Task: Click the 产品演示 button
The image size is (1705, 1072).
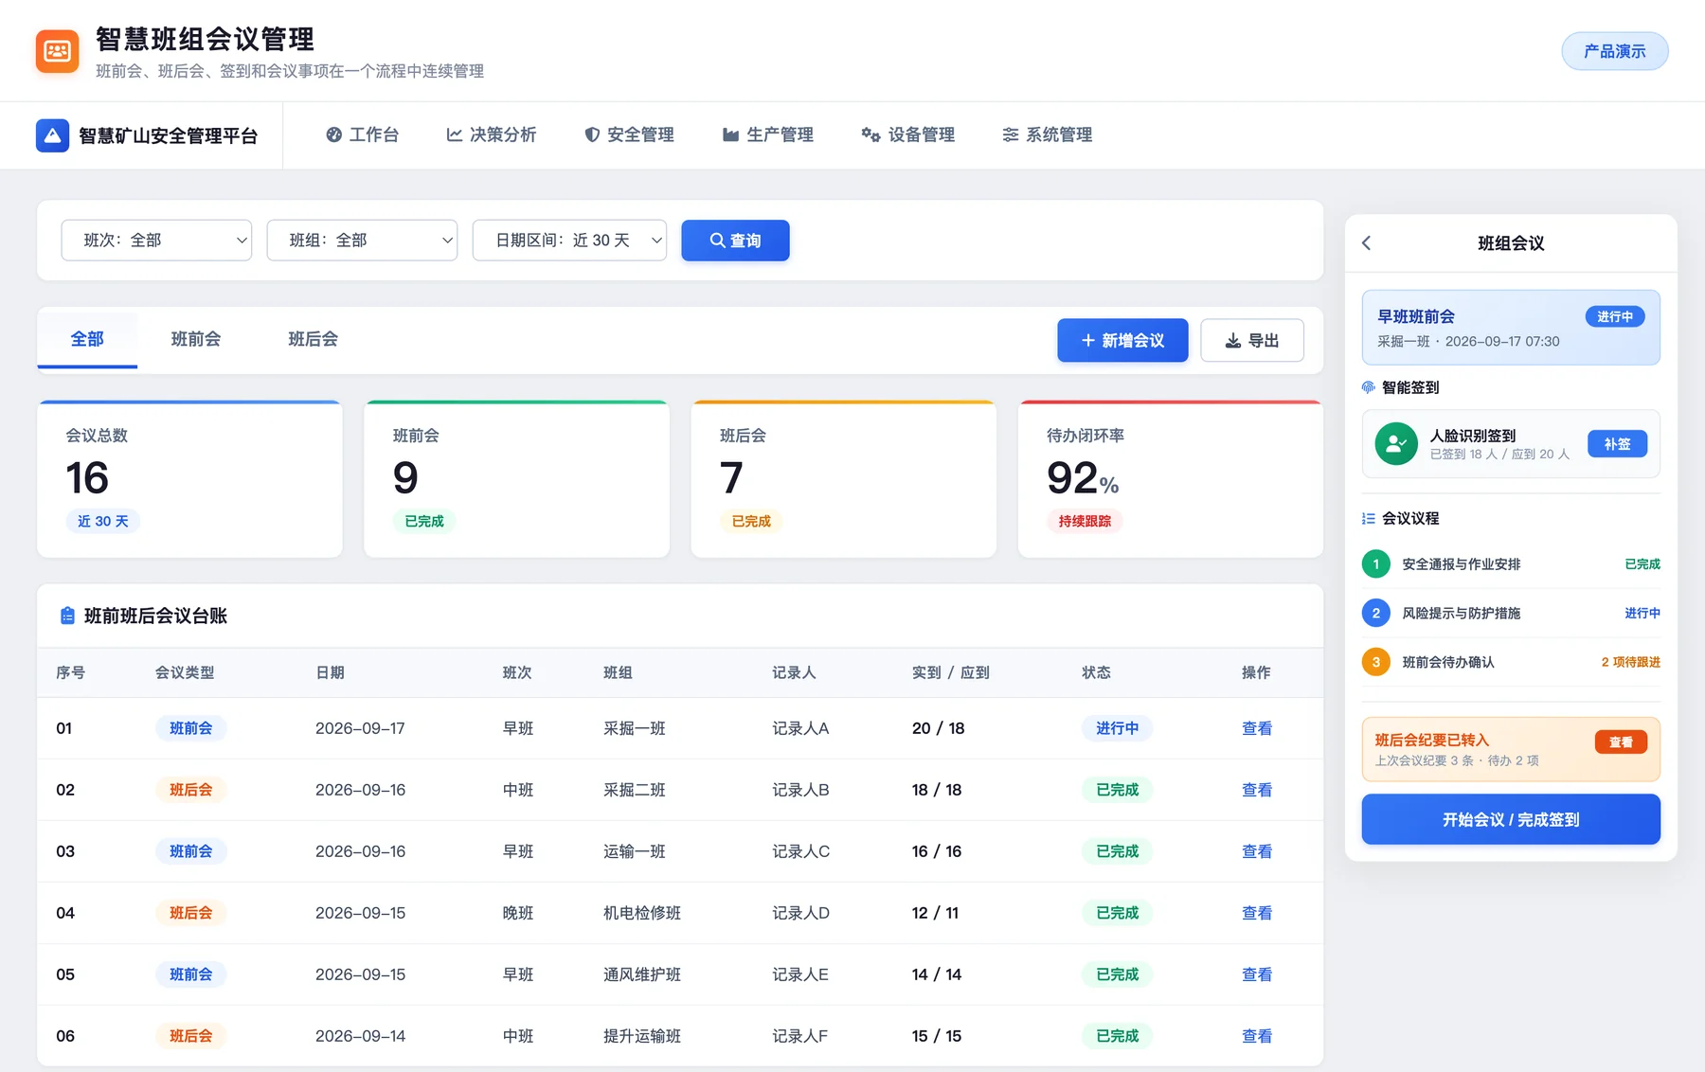Action: [1615, 51]
